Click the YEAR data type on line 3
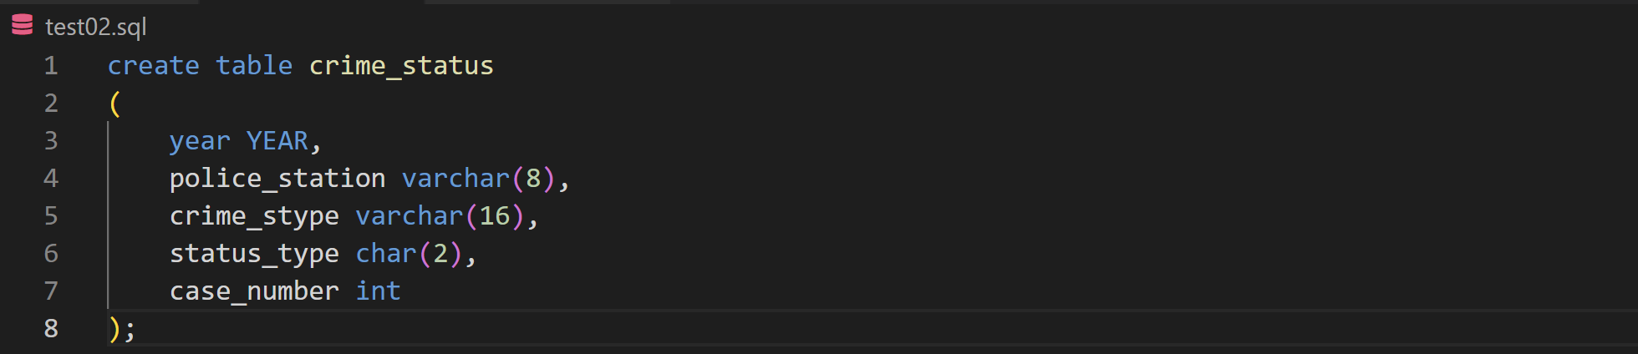This screenshot has height=354, width=1638. coord(277,140)
